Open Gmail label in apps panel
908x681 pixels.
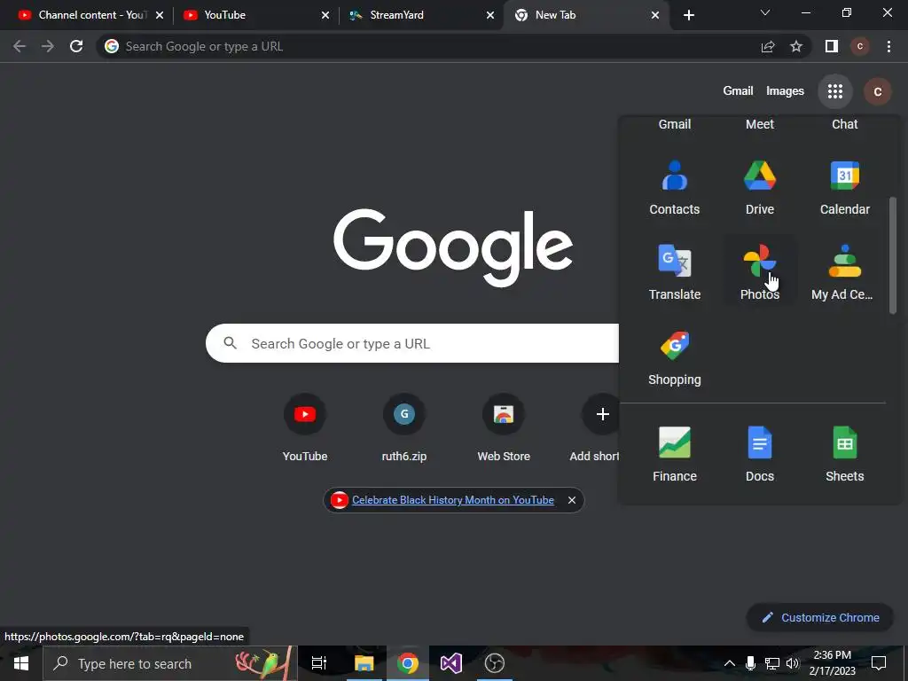(x=674, y=124)
